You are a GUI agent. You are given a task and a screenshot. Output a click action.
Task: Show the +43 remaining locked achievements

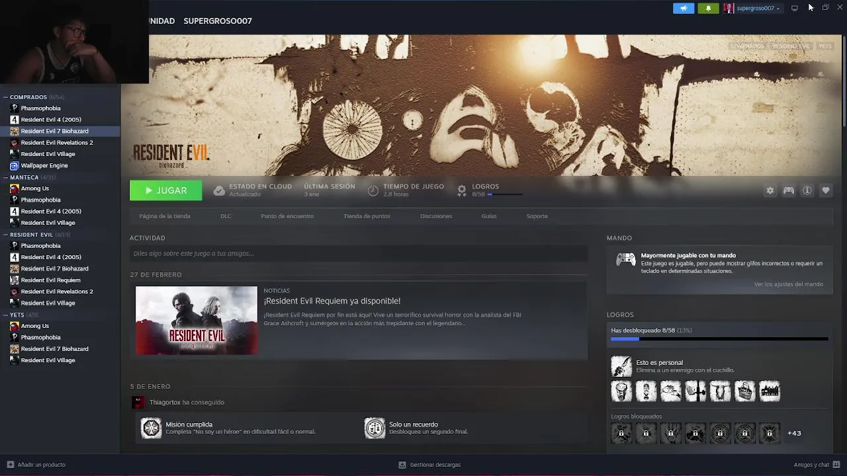tap(794, 433)
